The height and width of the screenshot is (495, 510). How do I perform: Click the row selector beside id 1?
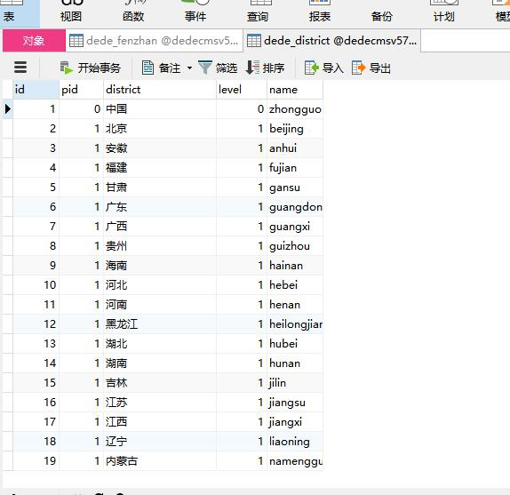7,109
